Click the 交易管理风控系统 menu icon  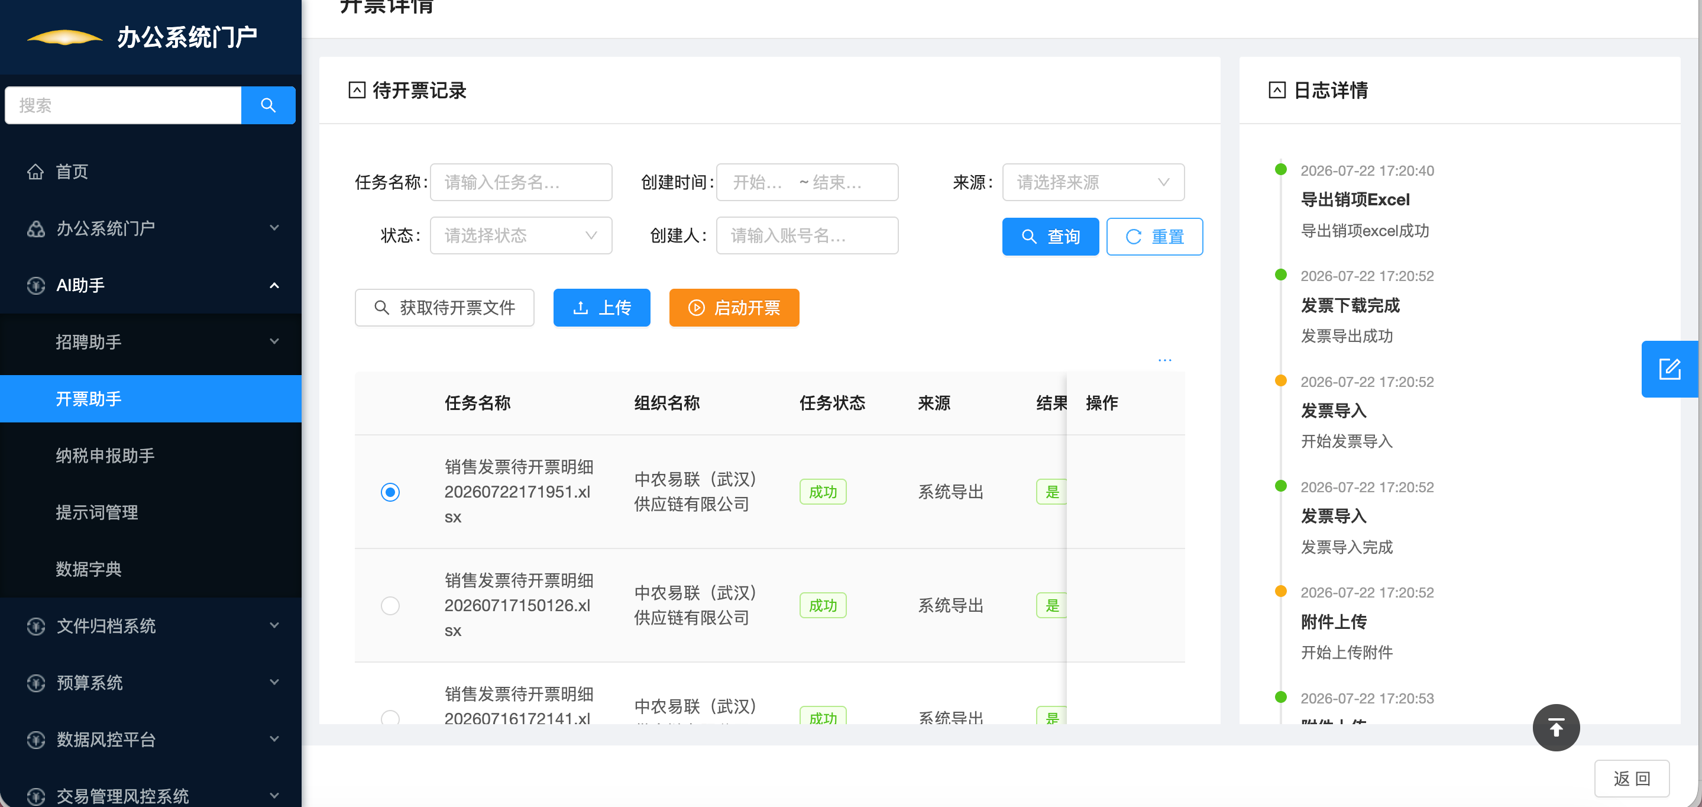(x=35, y=796)
